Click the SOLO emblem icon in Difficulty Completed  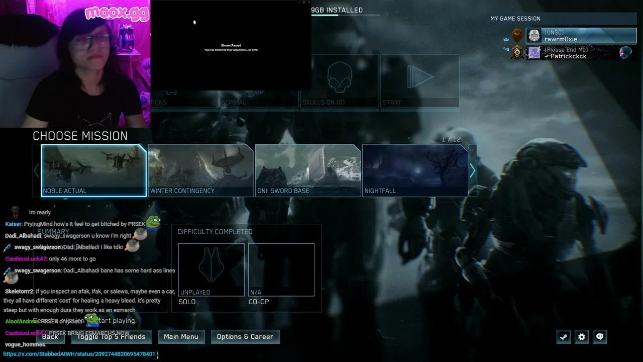pyautogui.click(x=211, y=265)
